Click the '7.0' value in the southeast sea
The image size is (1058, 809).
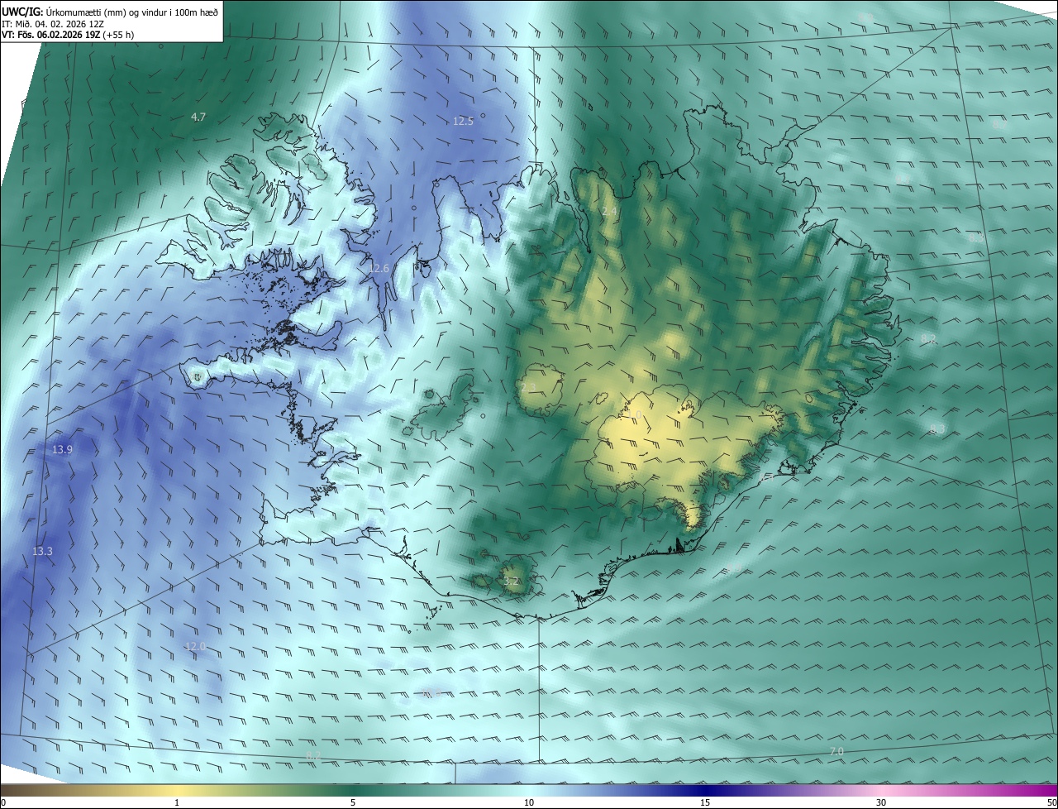point(836,751)
